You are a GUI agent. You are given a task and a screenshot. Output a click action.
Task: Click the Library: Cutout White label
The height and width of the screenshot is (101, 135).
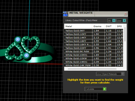click(81, 20)
